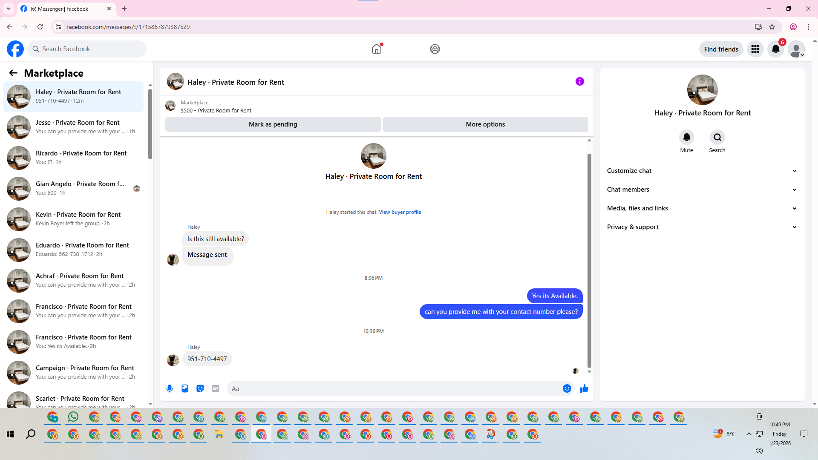Click View buyer profile link
Viewport: 818px width, 460px height.
pos(400,212)
